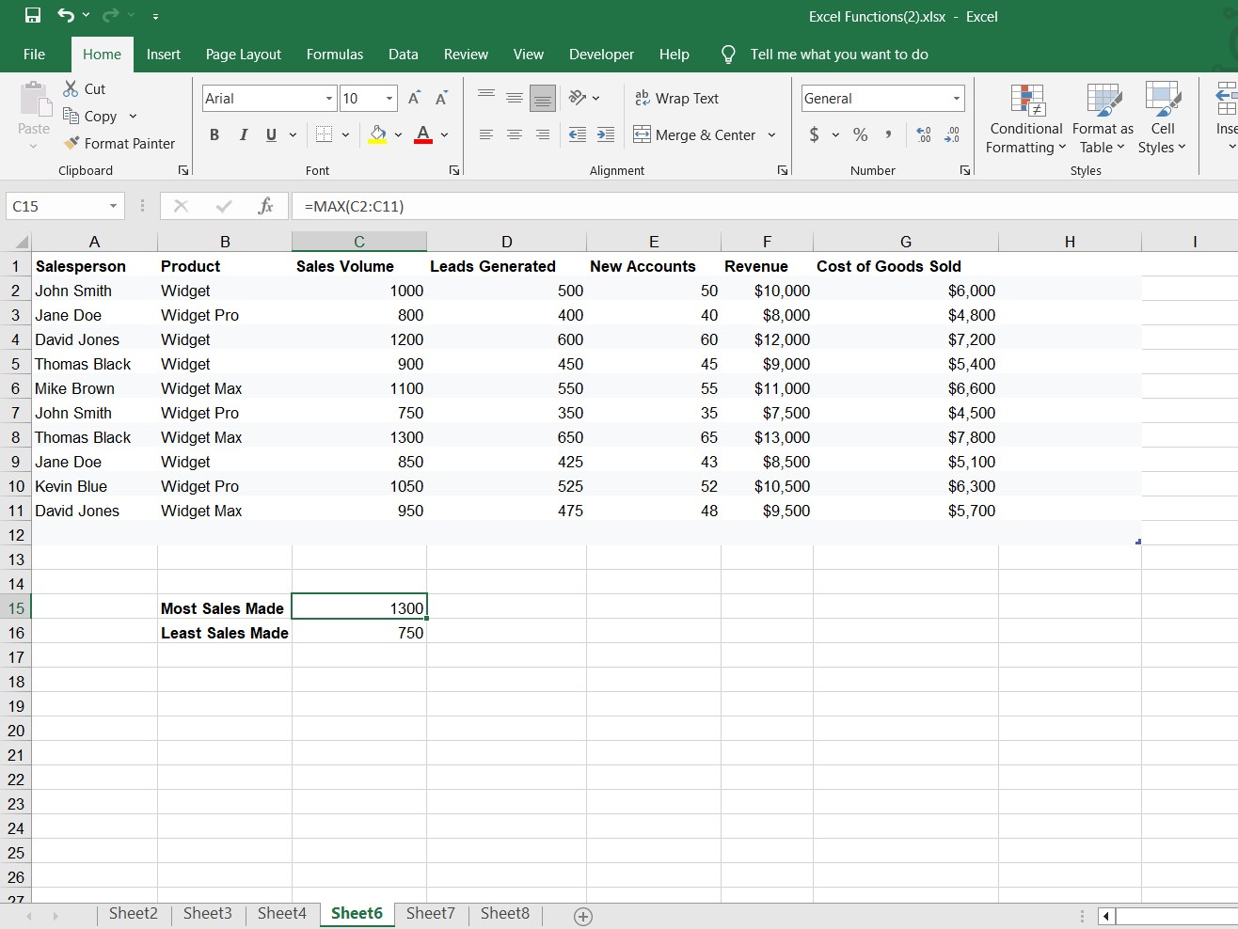Switch to Sheet7 worksheet tab

(431, 913)
